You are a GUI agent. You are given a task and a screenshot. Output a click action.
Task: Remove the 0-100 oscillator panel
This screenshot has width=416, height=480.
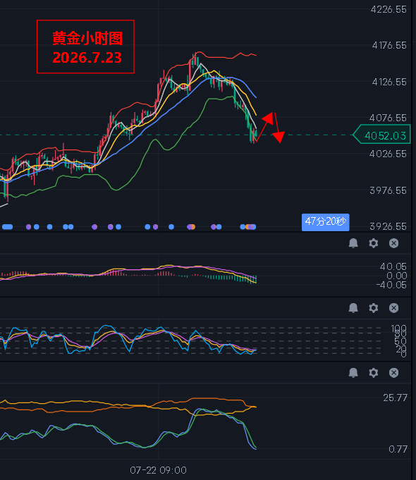[x=393, y=307]
